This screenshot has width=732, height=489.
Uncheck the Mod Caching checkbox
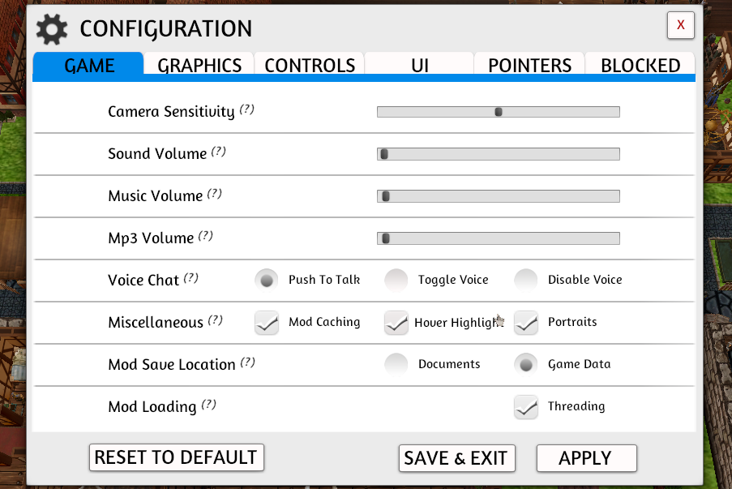click(x=267, y=322)
